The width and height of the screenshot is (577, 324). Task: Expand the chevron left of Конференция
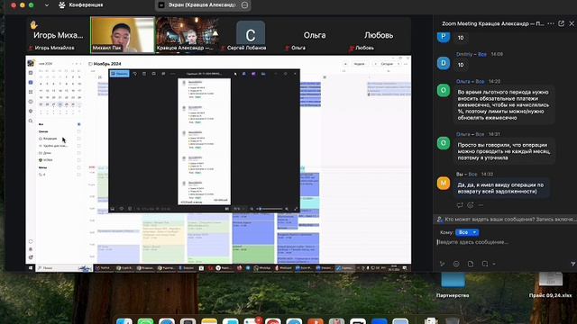coord(47,5)
